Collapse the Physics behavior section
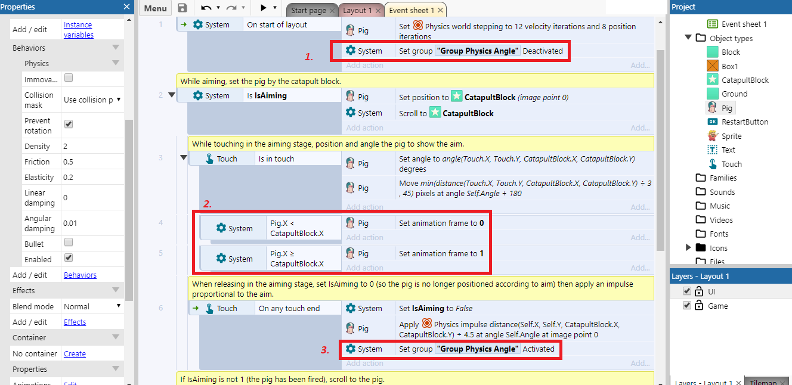The height and width of the screenshot is (385, 792). 116,63
